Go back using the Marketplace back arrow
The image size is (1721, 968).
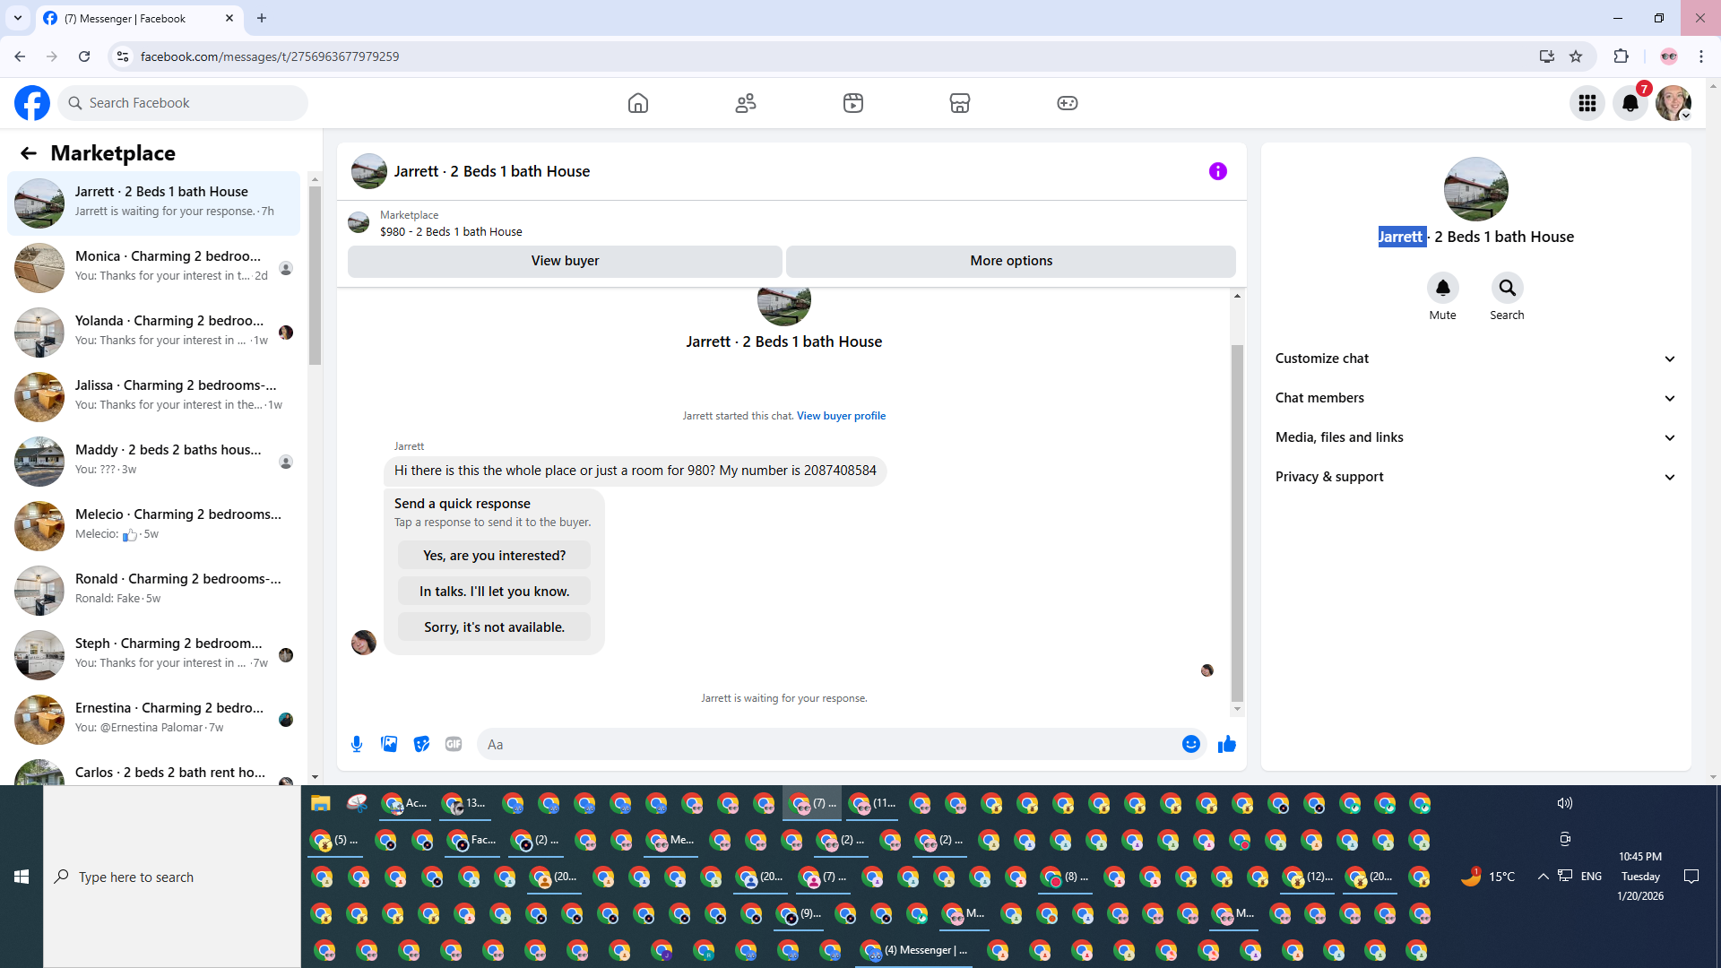tap(29, 153)
